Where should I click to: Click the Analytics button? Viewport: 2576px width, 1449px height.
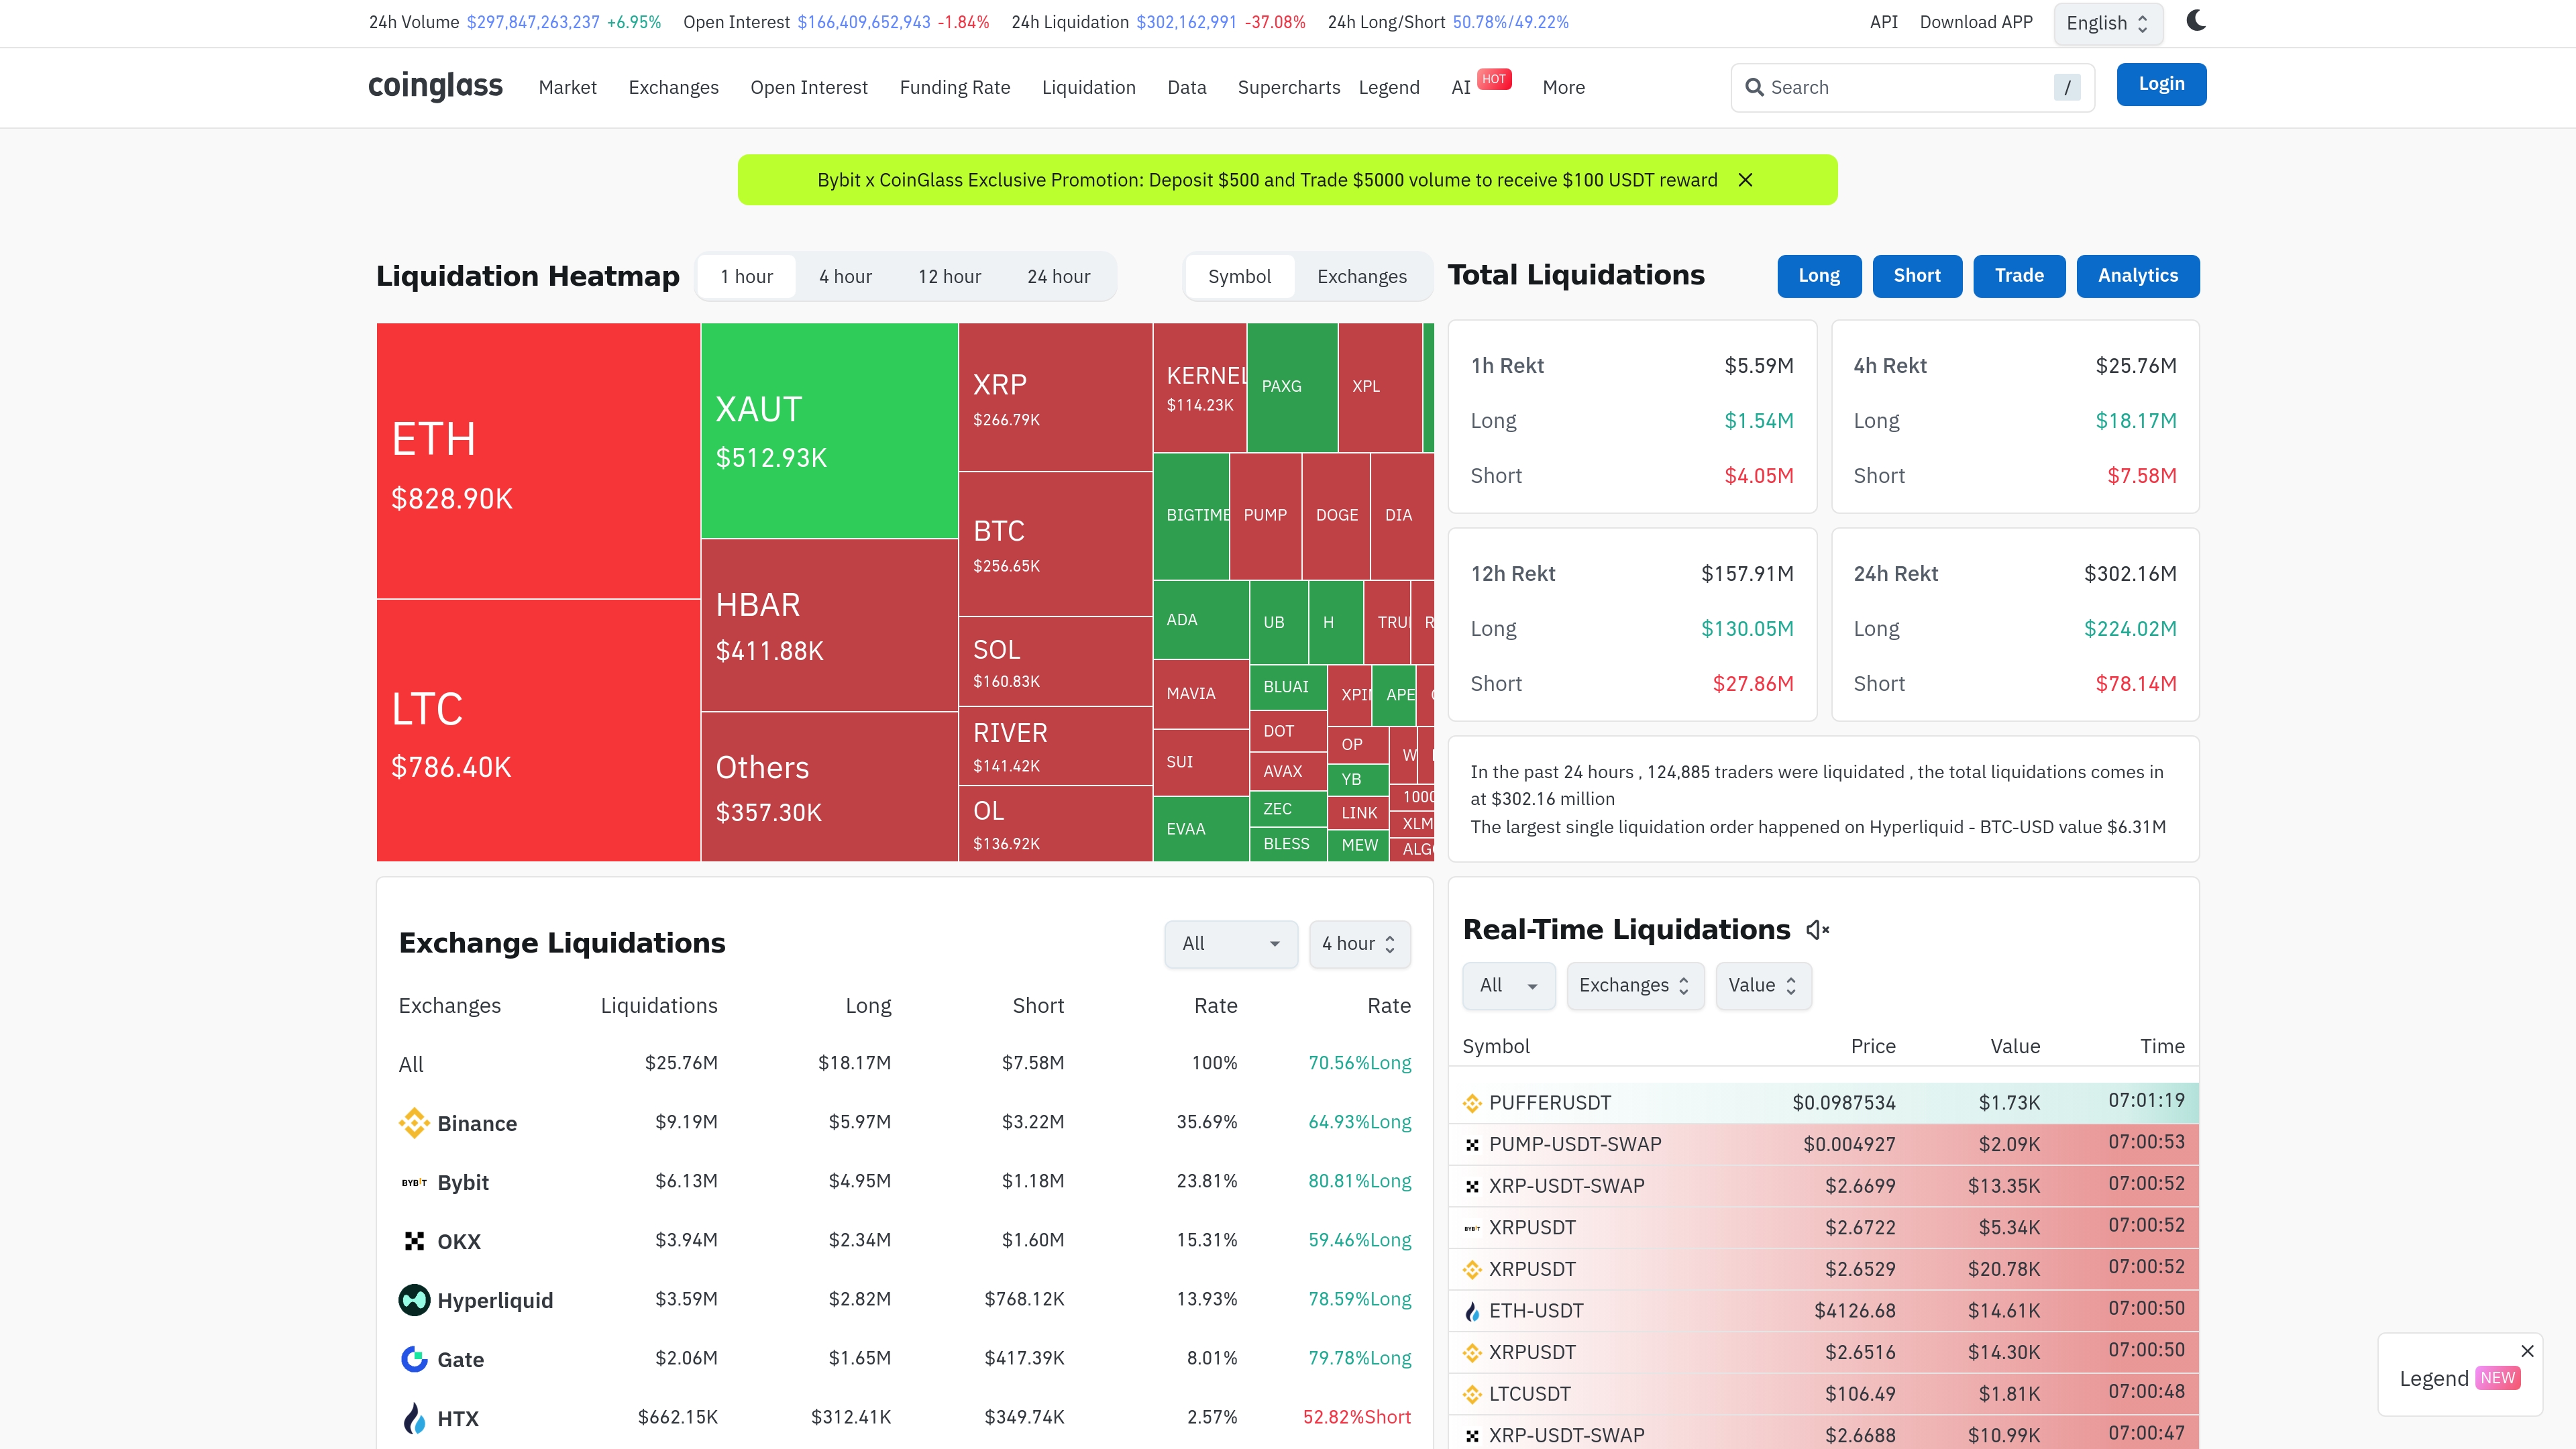point(2137,275)
